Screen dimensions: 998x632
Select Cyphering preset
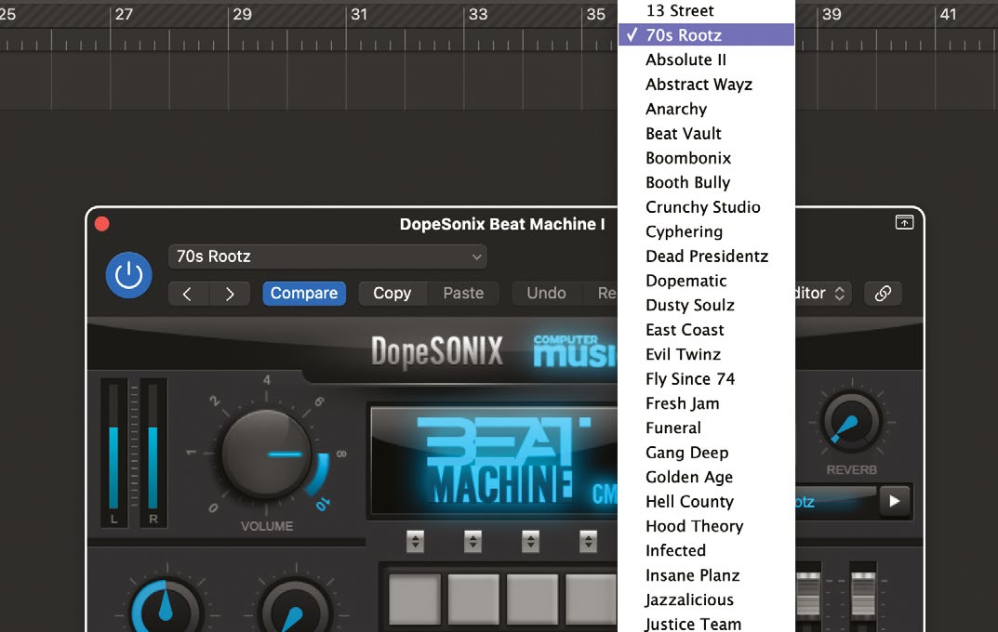[x=706, y=231]
